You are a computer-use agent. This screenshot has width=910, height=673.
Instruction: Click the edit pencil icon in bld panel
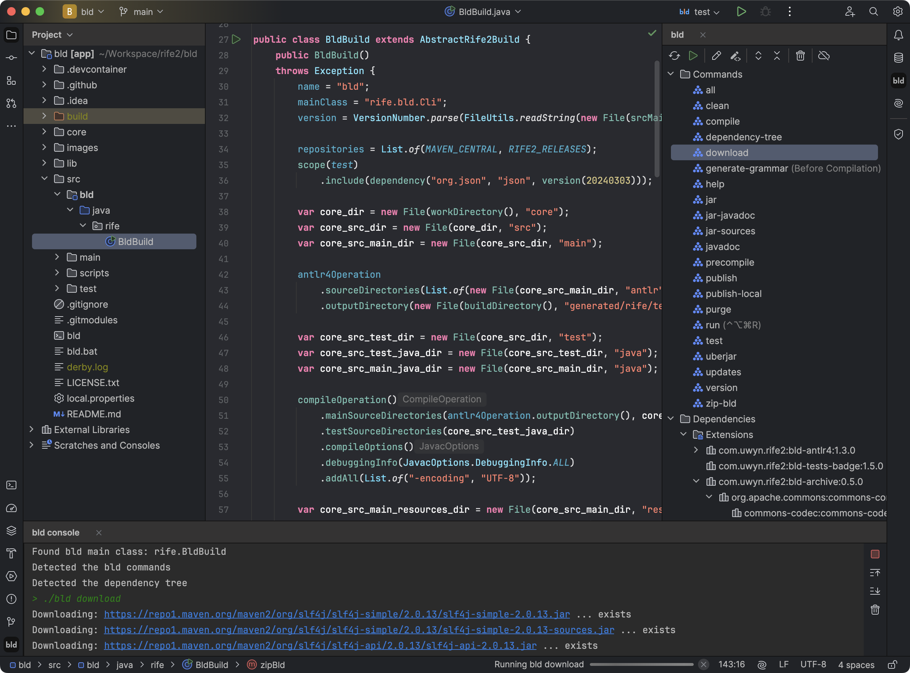point(716,56)
